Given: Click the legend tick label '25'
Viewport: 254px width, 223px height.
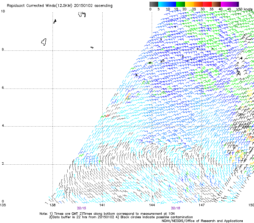Looking at the screenshot, I should pos(194,9).
